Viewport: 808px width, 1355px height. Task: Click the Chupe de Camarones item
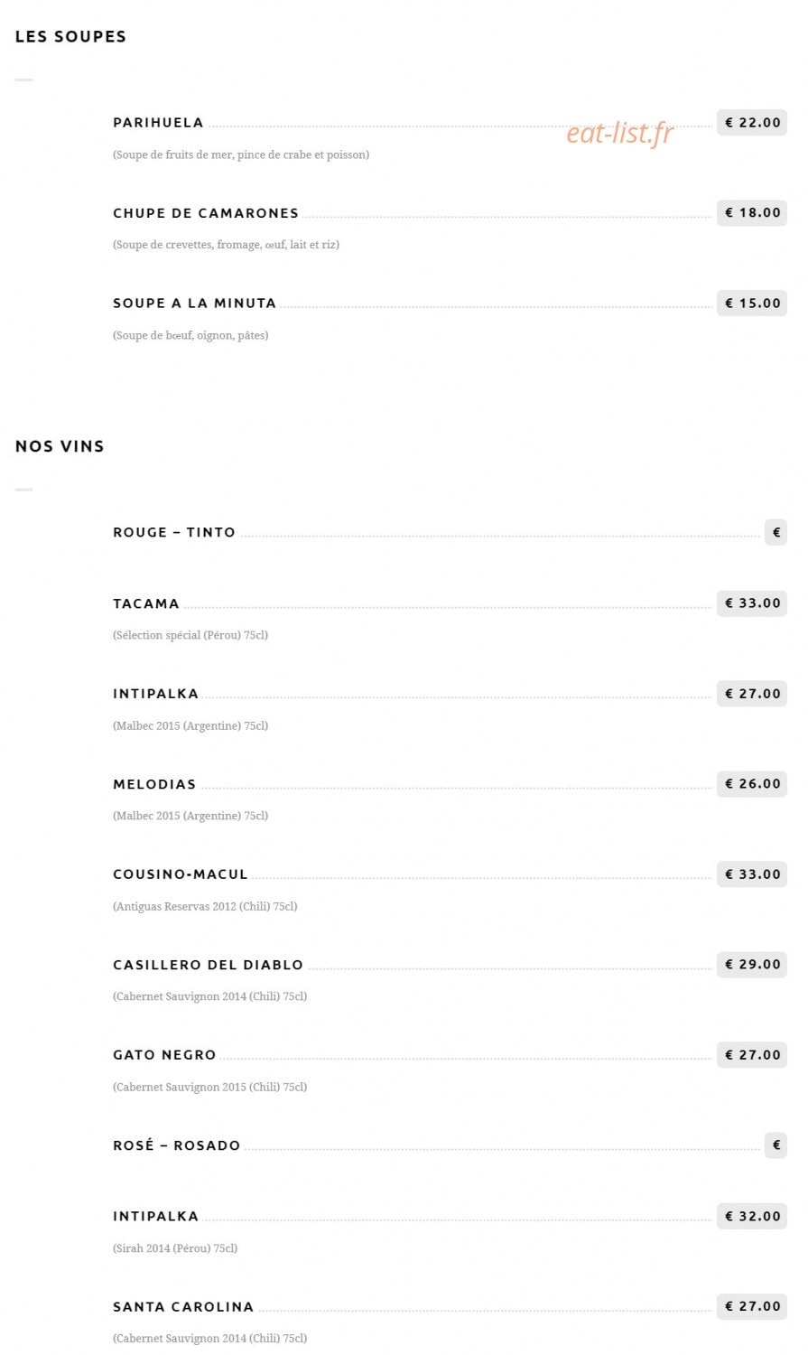[x=206, y=213]
